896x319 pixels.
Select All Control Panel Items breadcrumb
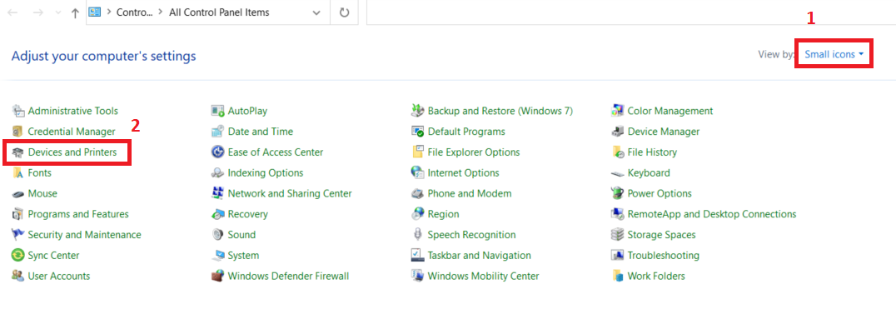219,12
